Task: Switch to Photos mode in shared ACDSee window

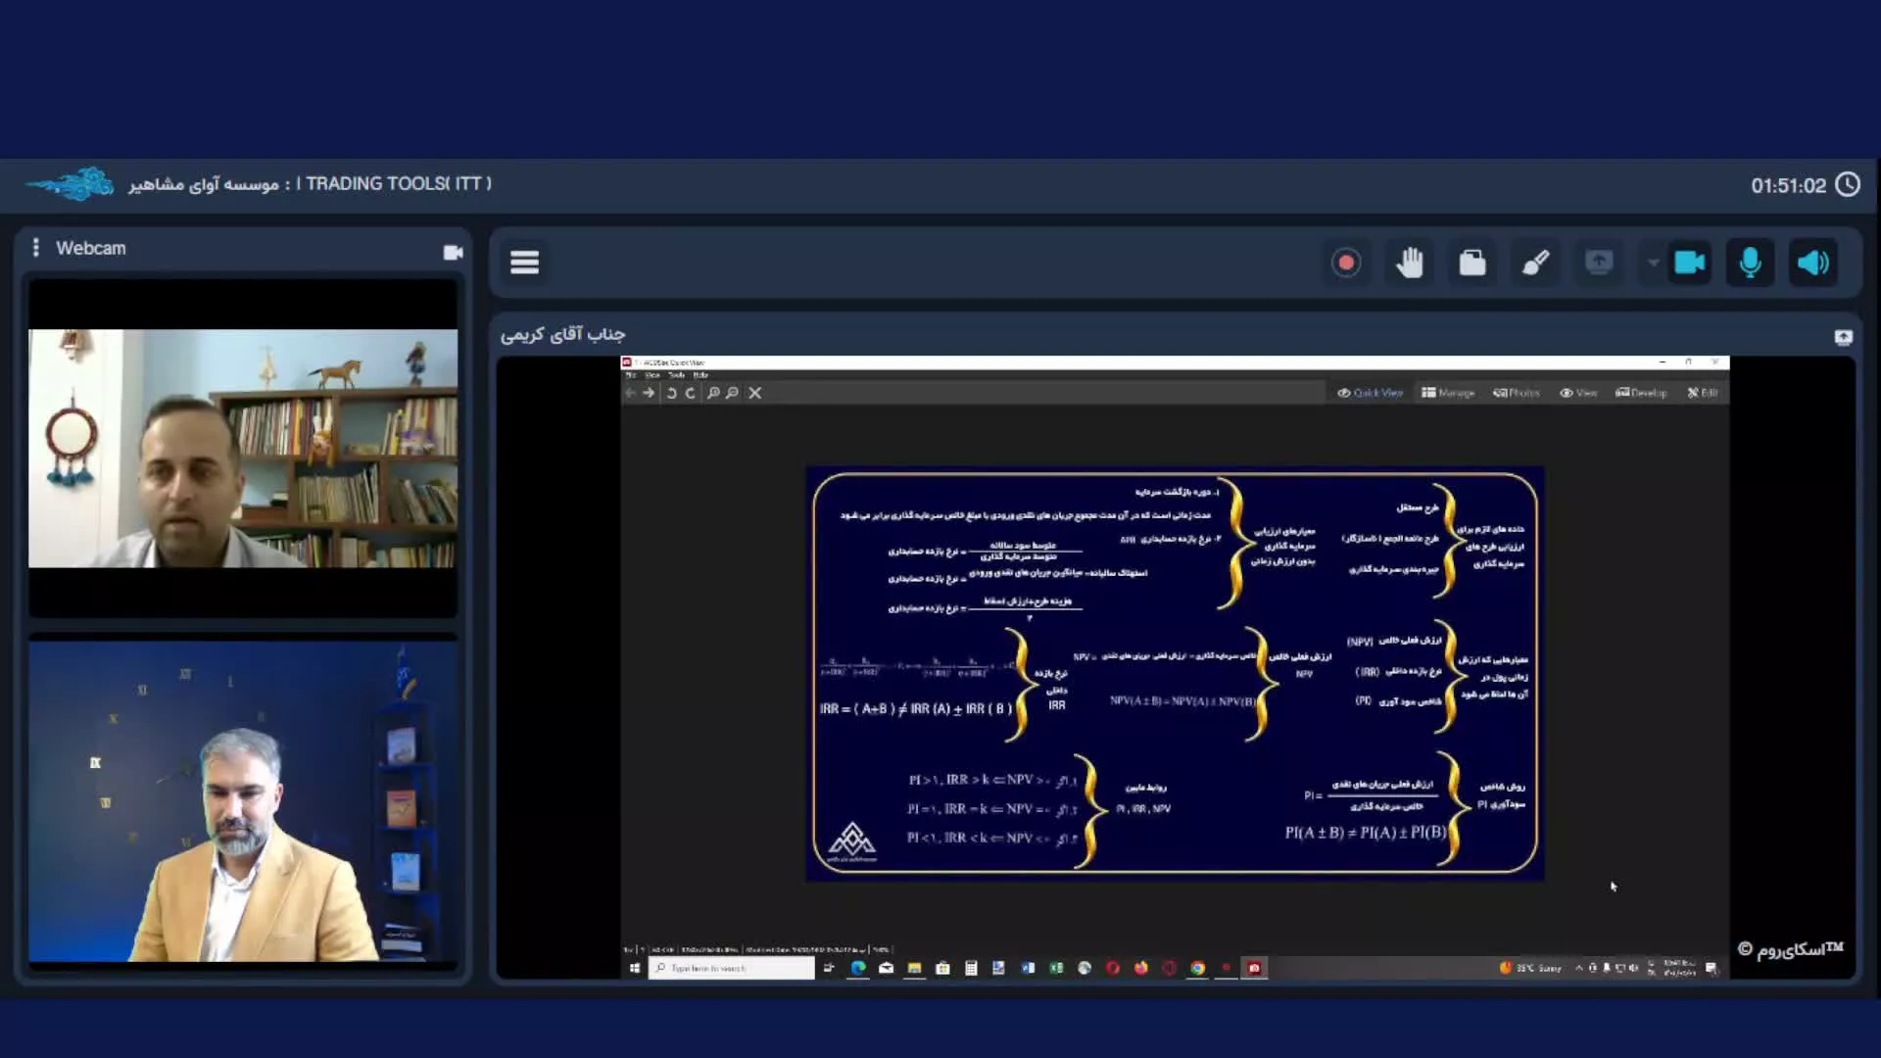Action: coord(1517,393)
